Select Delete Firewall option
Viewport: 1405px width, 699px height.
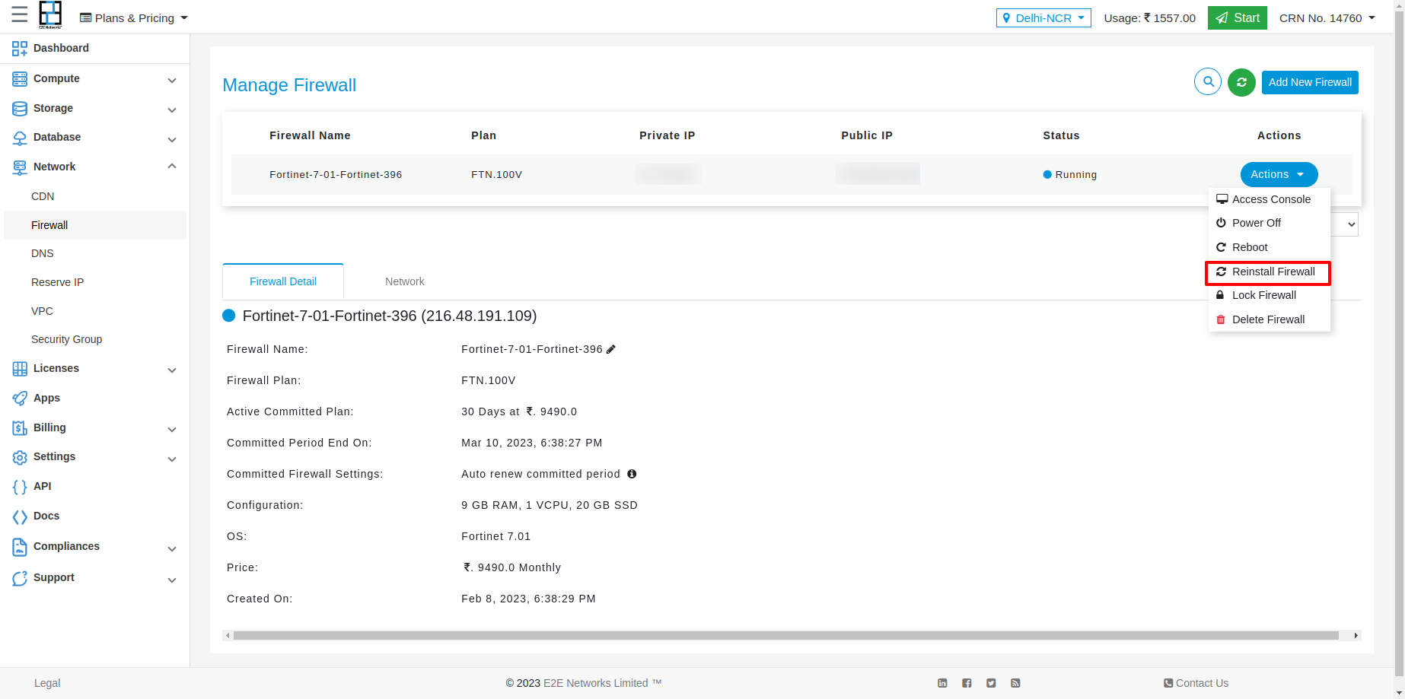pos(1269,319)
